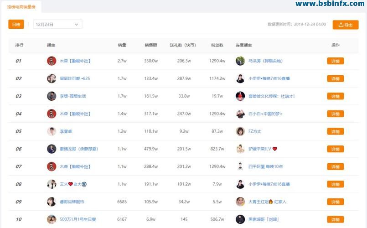Open 李想-理想生活 streamer profile link
This screenshot has width=367, height=228.
click(x=72, y=96)
